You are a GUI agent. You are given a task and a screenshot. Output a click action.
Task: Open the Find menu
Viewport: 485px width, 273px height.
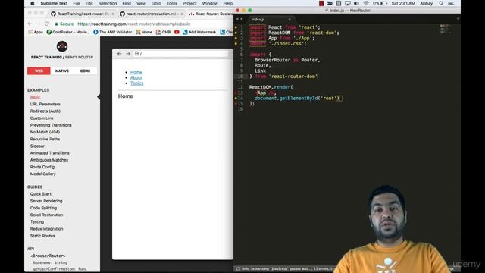click(127, 3)
